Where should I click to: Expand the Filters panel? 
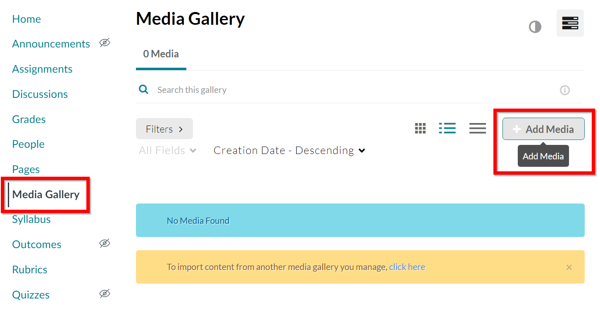(164, 129)
